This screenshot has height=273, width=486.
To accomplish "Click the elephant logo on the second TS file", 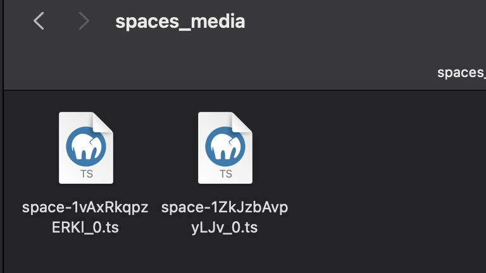I will 225,147.
